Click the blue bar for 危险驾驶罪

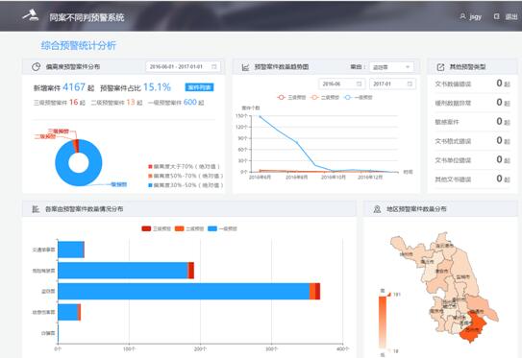pos(122,271)
